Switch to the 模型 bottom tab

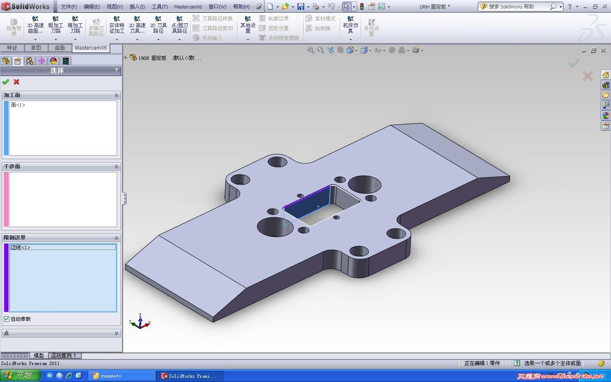coord(39,356)
